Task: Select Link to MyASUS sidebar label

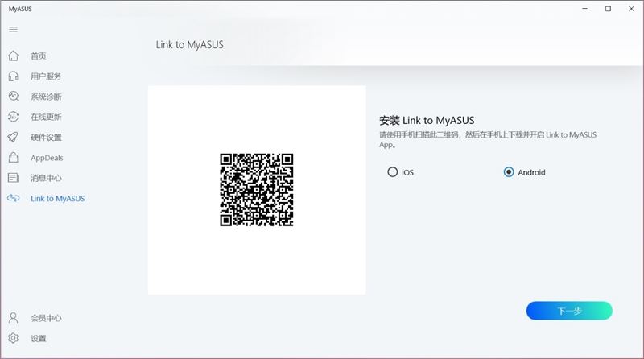Action: [x=57, y=198]
